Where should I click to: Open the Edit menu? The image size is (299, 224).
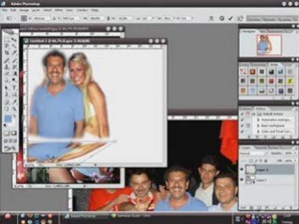point(13,10)
